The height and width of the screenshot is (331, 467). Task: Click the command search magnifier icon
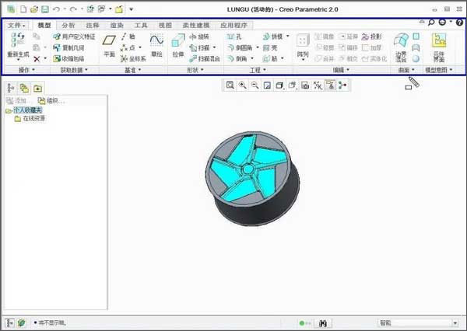pyautogui.click(x=431, y=23)
